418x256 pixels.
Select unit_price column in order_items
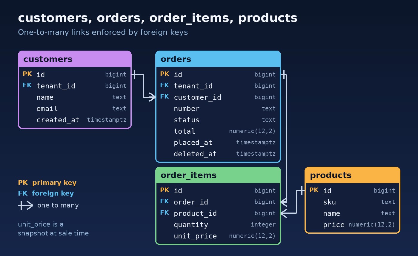pos(218,236)
